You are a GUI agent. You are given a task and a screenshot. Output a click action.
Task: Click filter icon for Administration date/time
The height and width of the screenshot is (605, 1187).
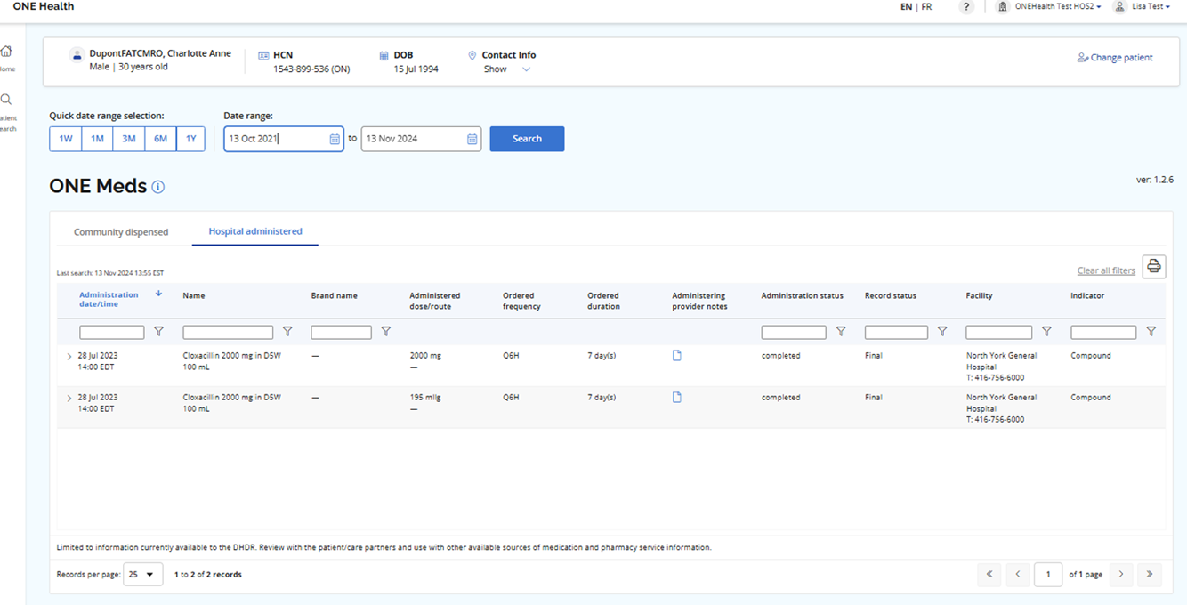[x=158, y=332]
